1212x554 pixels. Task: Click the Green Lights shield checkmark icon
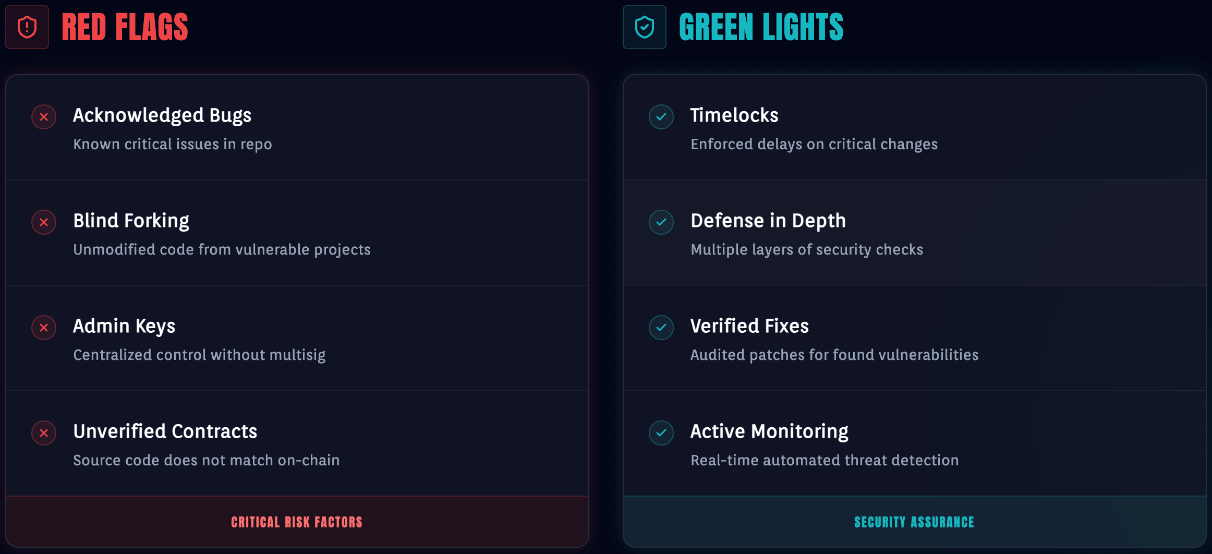[644, 27]
